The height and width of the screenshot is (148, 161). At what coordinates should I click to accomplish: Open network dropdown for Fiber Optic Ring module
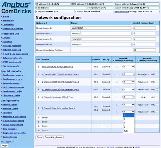pyautogui.click(x=129, y=66)
